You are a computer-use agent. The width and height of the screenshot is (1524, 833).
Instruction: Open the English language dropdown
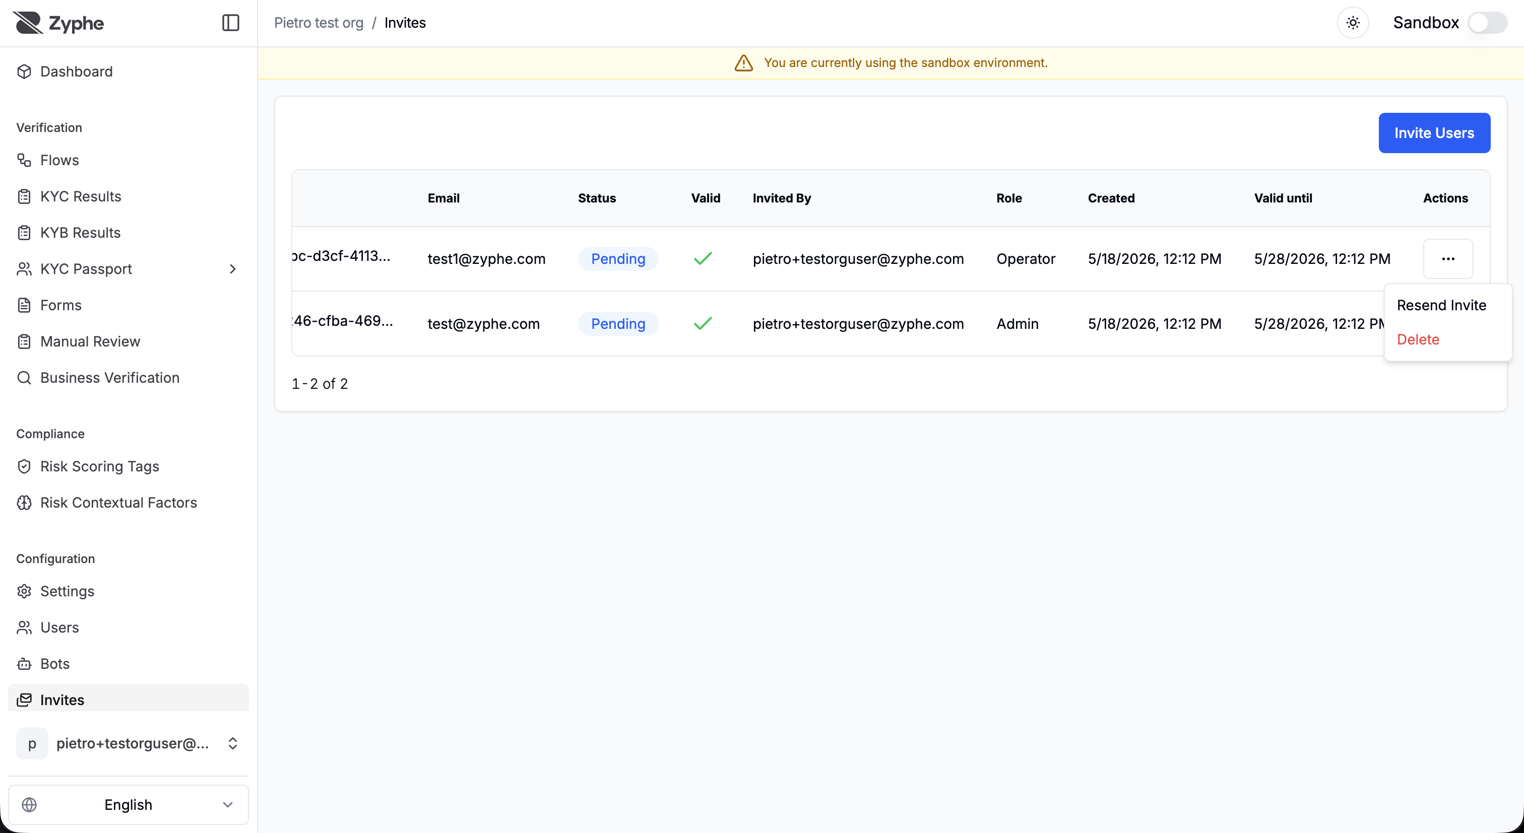click(x=129, y=805)
